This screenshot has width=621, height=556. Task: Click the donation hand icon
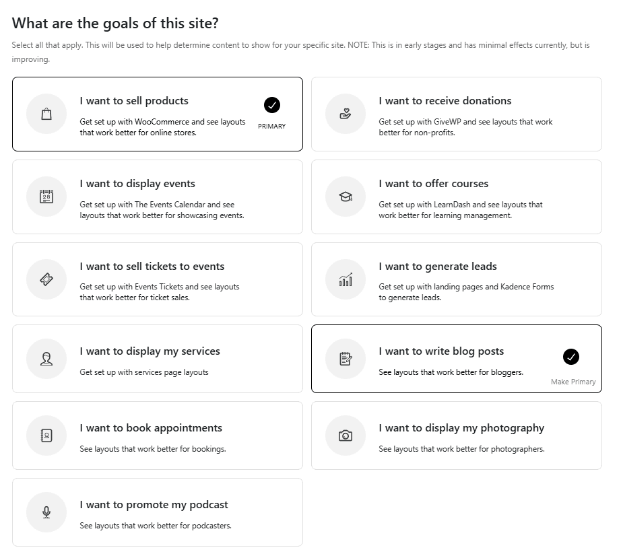345,114
